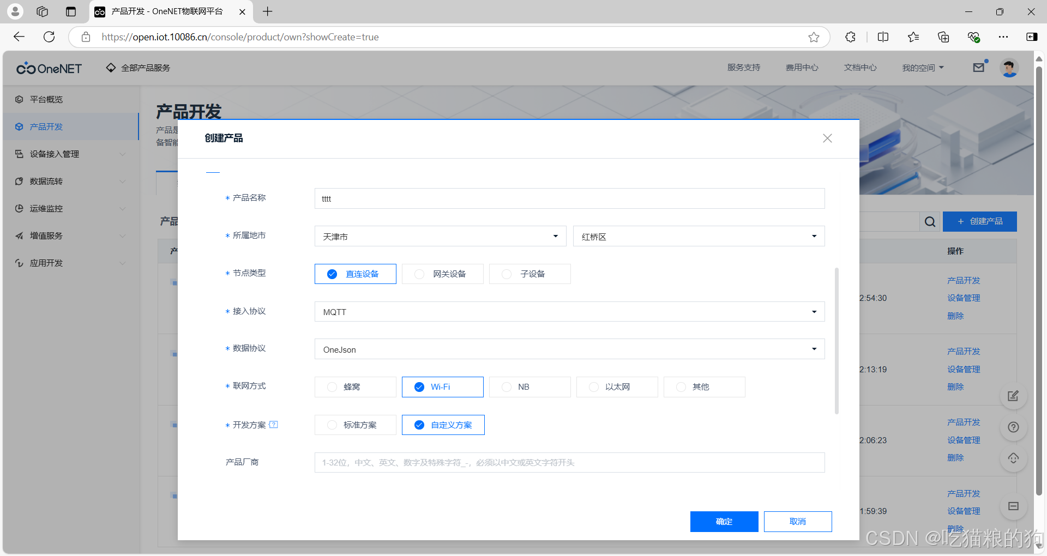This screenshot has height=556, width=1047.
Task: Open the mail notification icon in header
Action: [x=979, y=67]
